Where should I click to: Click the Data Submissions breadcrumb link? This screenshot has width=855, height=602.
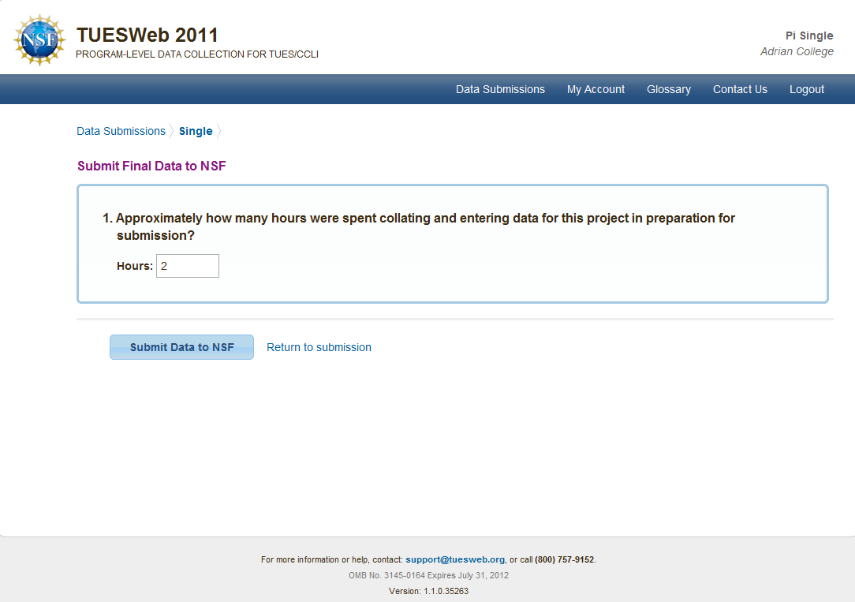[121, 131]
